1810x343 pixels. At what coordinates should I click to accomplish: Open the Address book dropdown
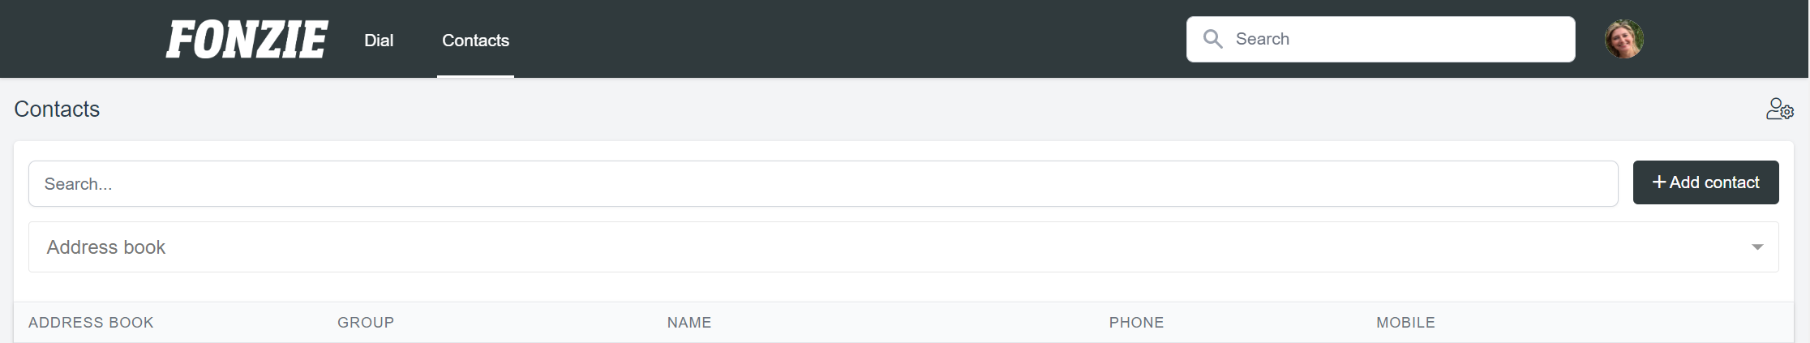click(903, 247)
